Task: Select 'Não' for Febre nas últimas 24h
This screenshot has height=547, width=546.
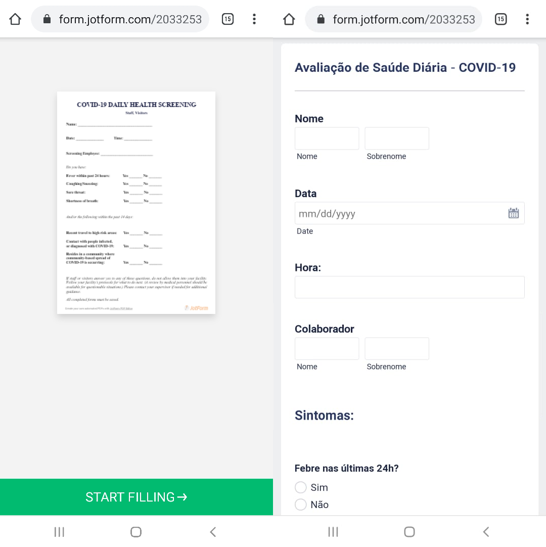Action: click(x=301, y=505)
